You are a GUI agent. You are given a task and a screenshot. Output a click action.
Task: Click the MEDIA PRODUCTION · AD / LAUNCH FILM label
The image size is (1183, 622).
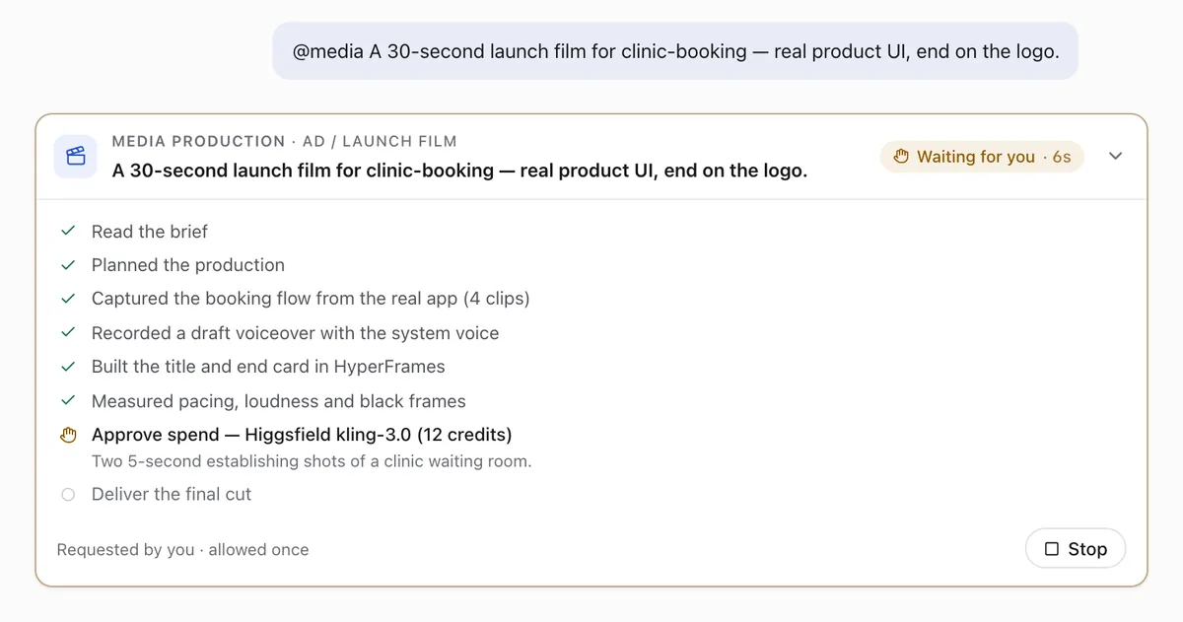tap(285, 142)
